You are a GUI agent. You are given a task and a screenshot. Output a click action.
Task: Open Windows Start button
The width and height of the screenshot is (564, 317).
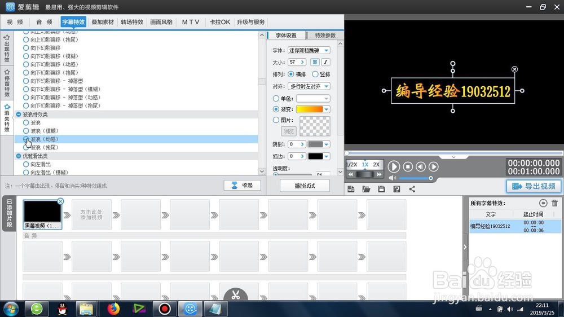point(11,309)
